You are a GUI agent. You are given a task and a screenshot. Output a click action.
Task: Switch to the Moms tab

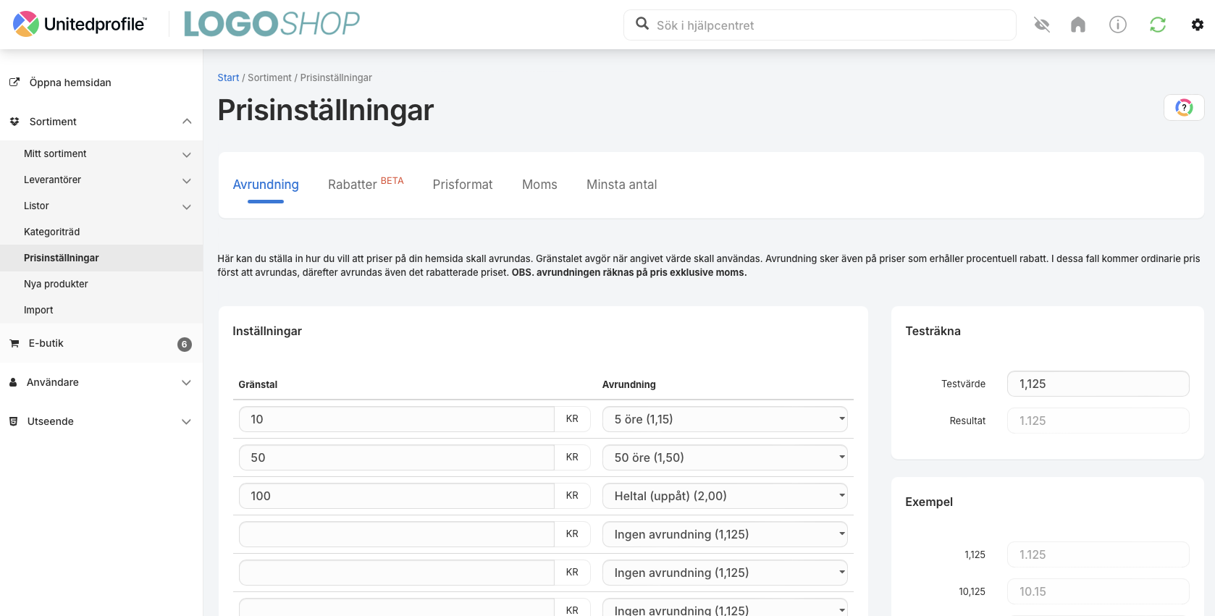click(539, 185)
